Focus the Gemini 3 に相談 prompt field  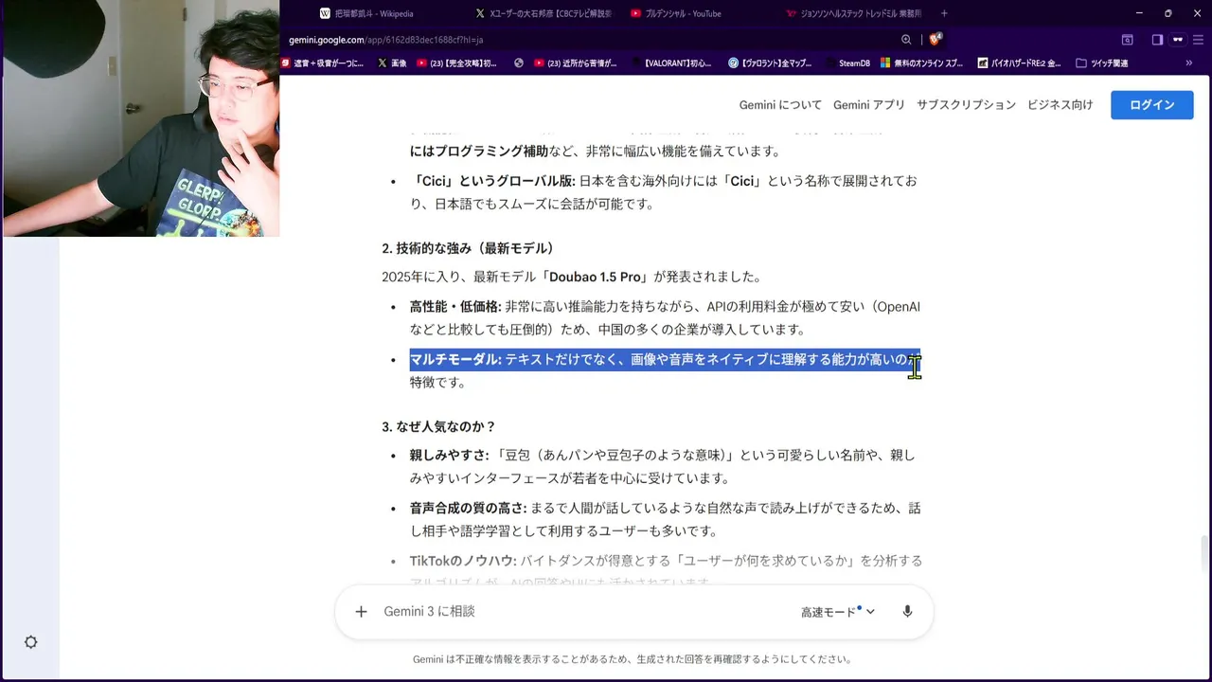point(582,612)
